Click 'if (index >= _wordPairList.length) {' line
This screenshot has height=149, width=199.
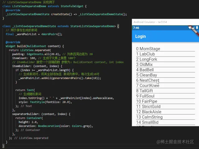coord(44,70)
